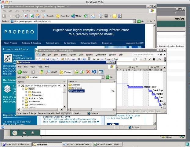
Task: Click the History icon in Internet Explorer
Action: click(x=86, y=16)
